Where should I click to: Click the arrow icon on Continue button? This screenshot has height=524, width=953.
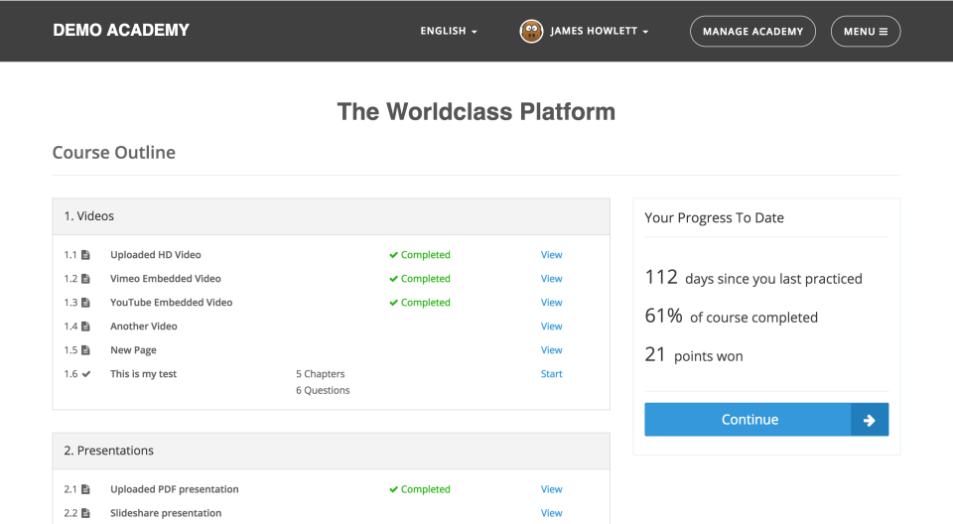[x=869, y=420]
